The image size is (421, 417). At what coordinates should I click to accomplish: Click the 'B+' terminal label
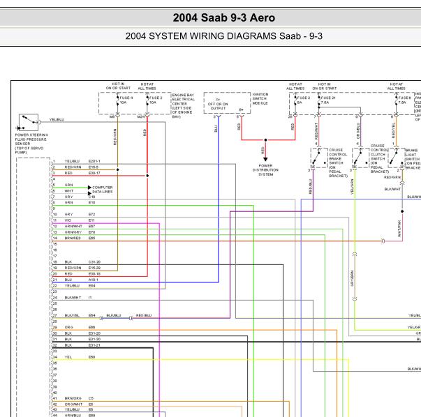(242, 110)
